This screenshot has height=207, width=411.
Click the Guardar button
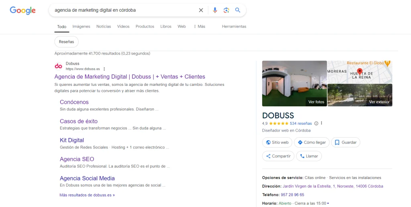point(346,142)
